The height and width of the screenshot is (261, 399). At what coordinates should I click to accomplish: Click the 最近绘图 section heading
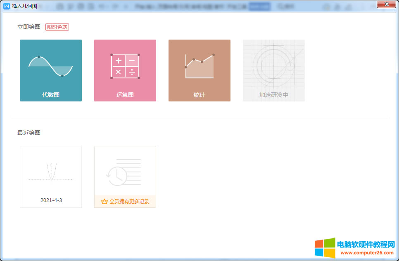pos(29,133)
